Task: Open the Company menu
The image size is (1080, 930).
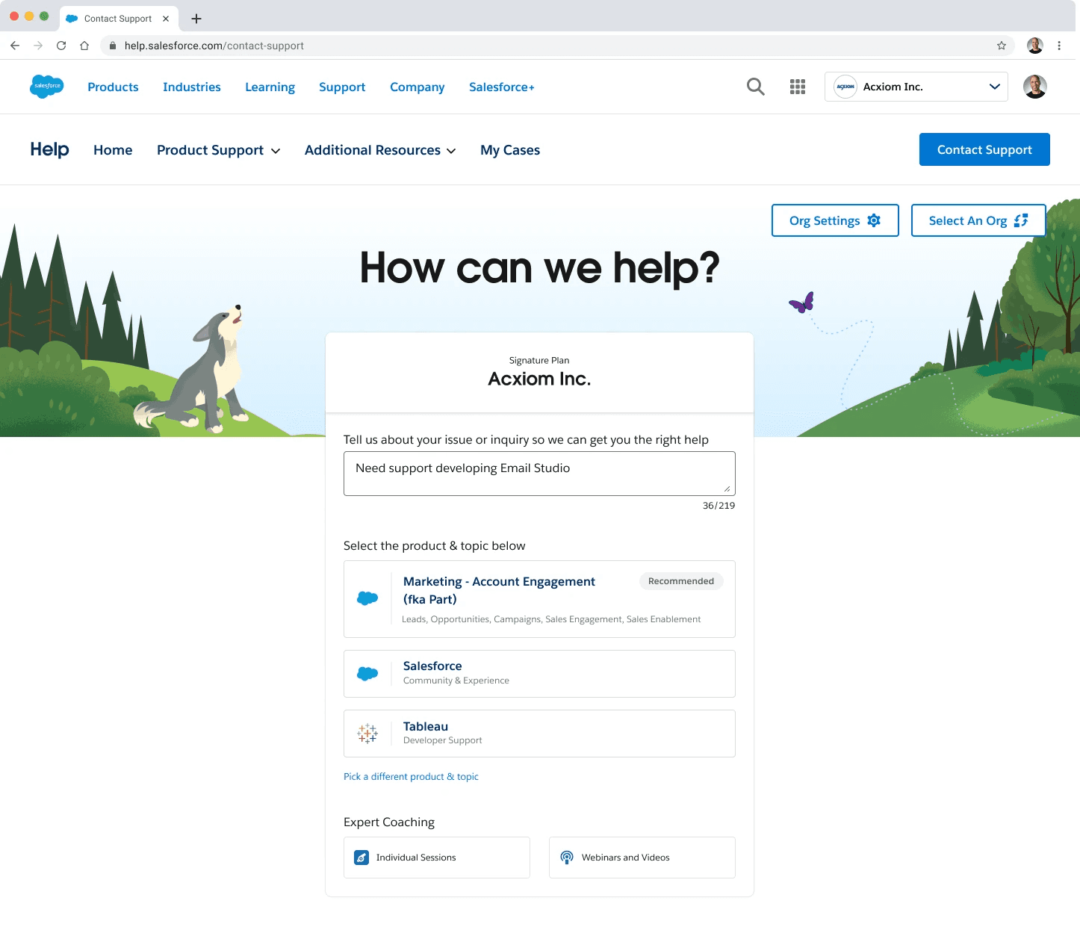Action: click(x=417, y=87)
